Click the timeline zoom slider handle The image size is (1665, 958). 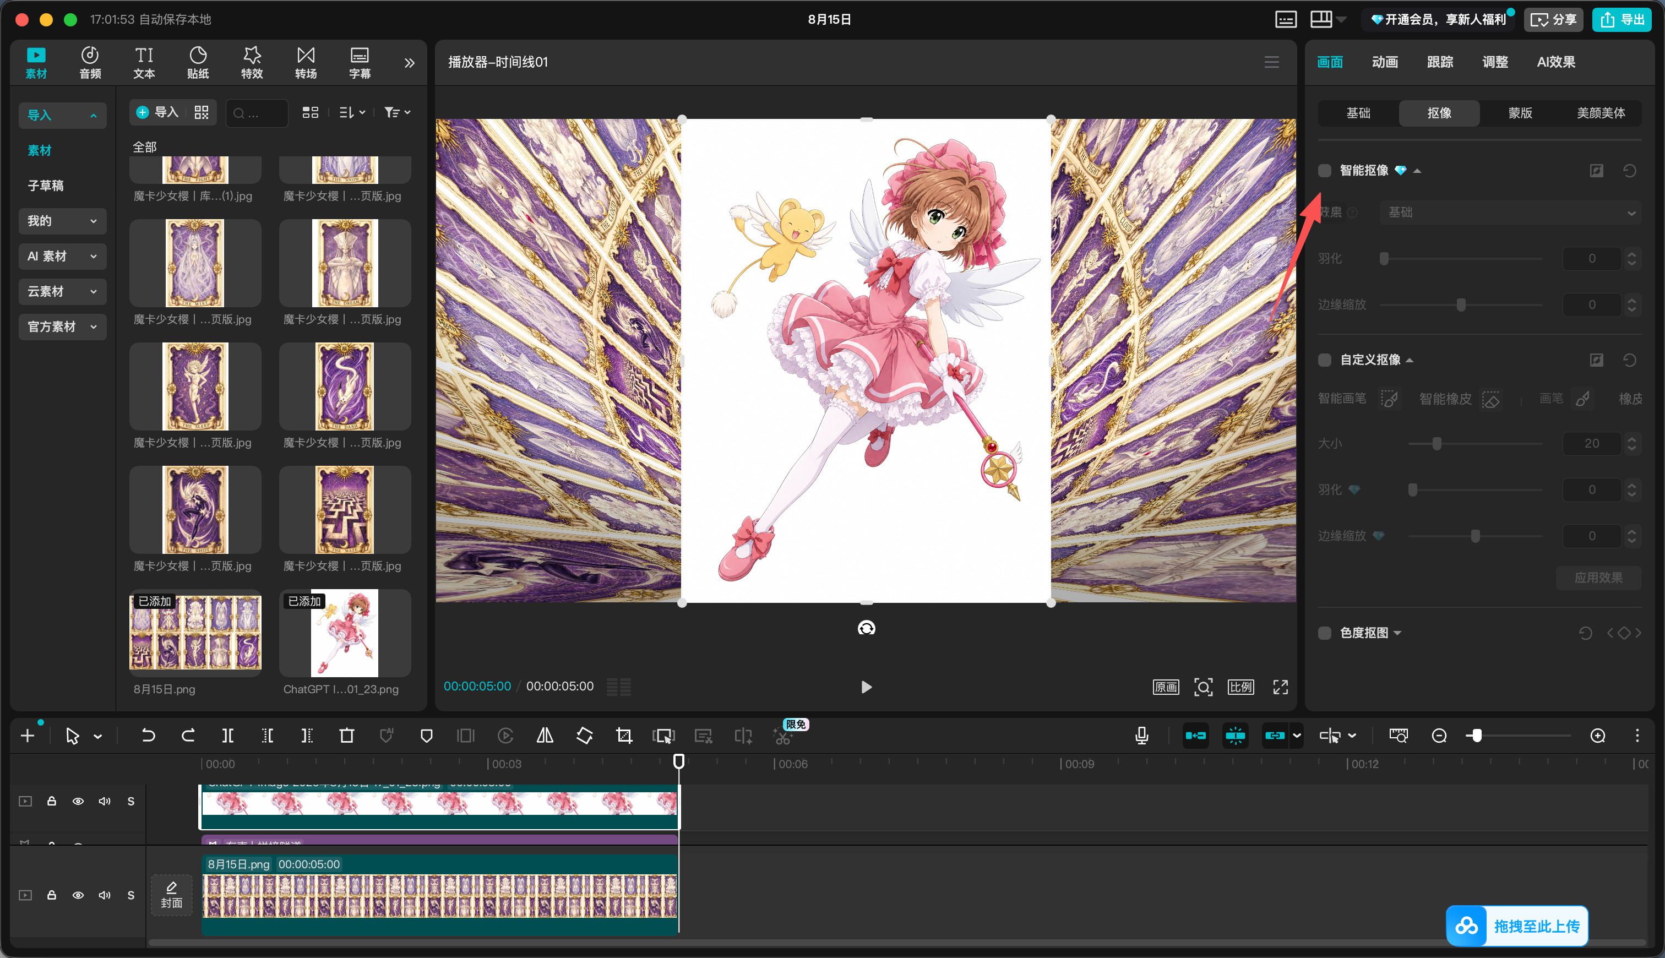click(x=1476, y=736)
